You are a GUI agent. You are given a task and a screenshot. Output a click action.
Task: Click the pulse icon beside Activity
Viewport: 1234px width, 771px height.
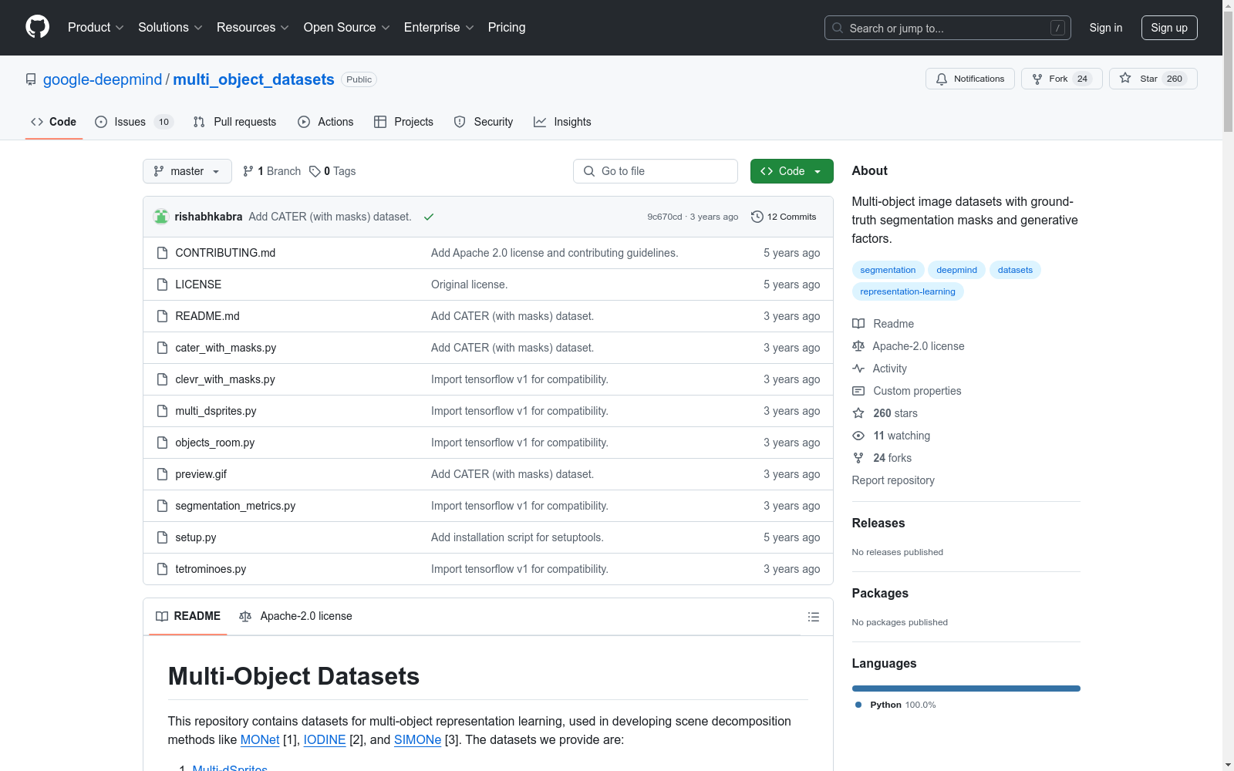(858, 369)
